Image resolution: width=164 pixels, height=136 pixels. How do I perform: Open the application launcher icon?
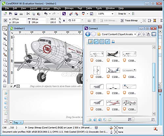[x=83, y=14]
